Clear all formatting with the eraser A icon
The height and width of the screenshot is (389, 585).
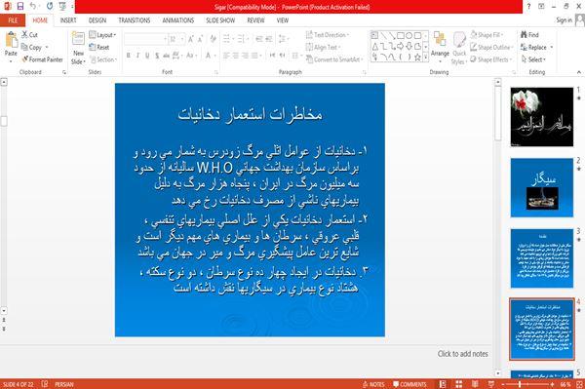(x=213, y=39)
